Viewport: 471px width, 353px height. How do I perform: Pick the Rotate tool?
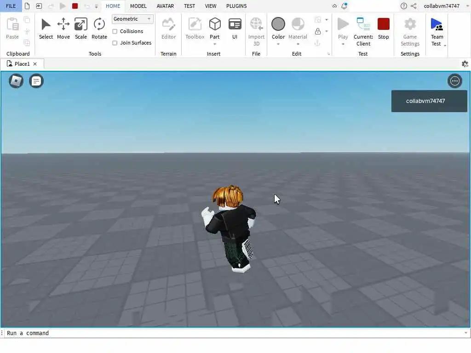click(99, 28)
